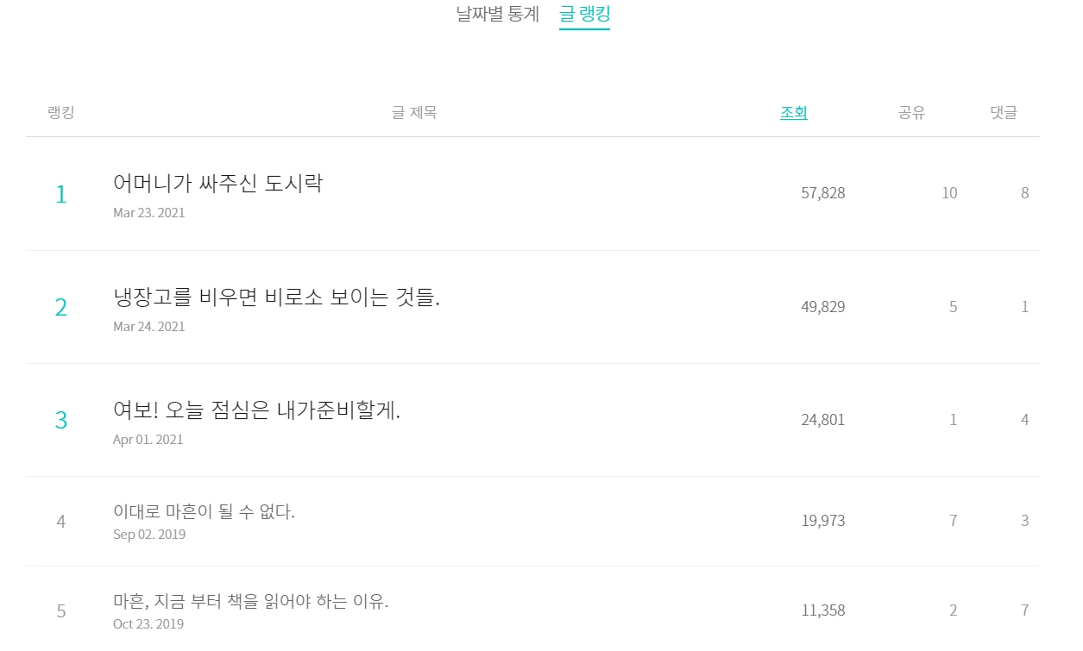Viewport: 1083px width, 651px height.
Task: Click the 글 제목 column header
Action: (415, 111)
